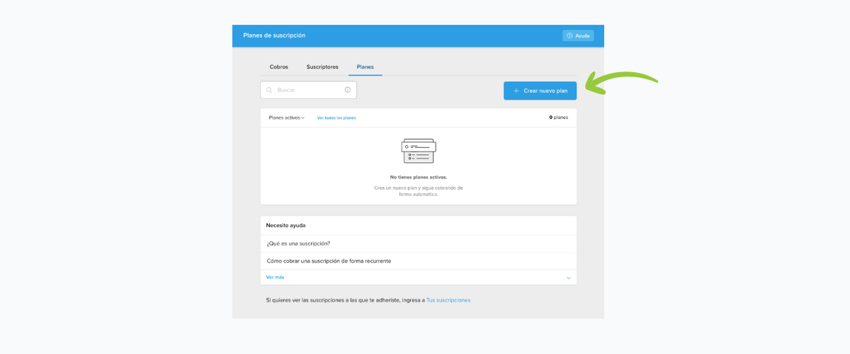Open Cómo cobrar una suscripción recurrente article
The width and height of the screenshot is (850, 354).
tap(329, 261)
